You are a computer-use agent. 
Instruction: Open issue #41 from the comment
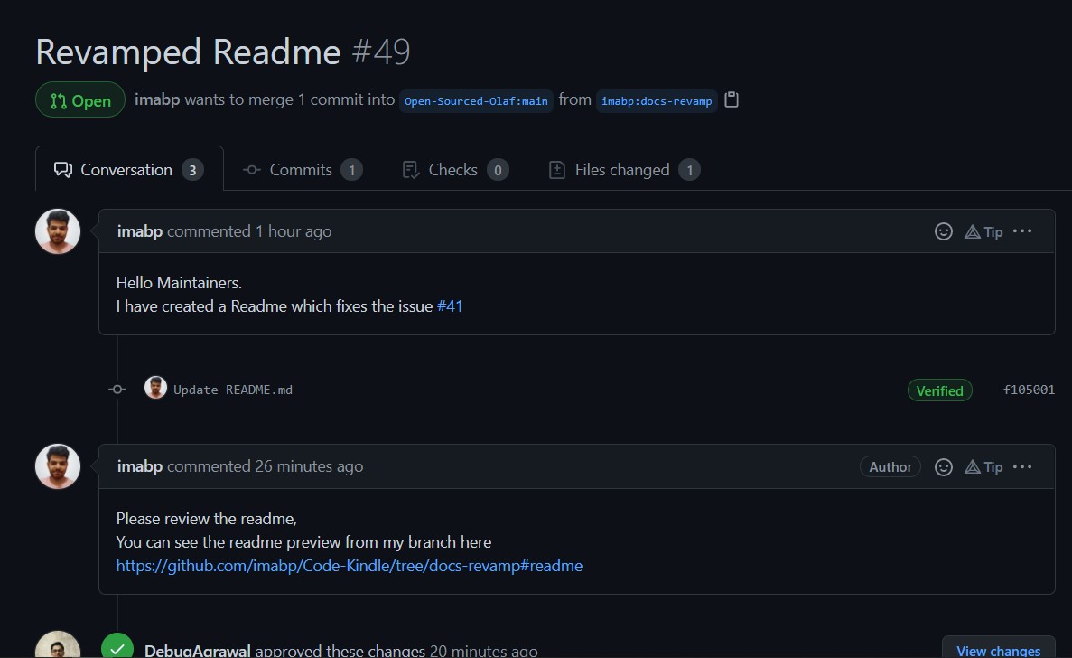451,306
